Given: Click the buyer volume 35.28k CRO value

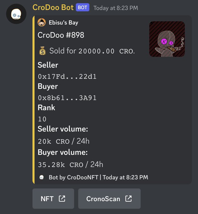Looking at the screenshot, I should (x=61, y=165).
